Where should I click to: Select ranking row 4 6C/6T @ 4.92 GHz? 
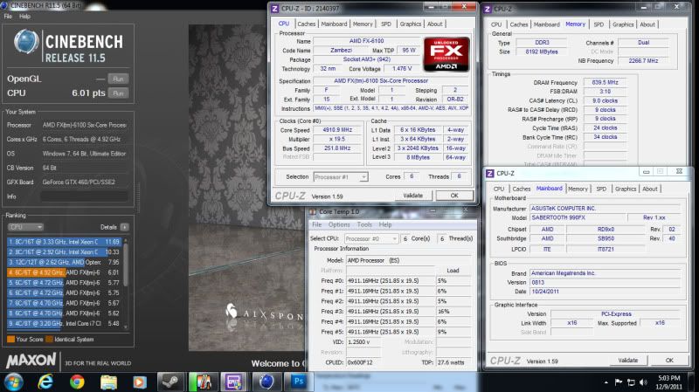click(x=64, y=272)
